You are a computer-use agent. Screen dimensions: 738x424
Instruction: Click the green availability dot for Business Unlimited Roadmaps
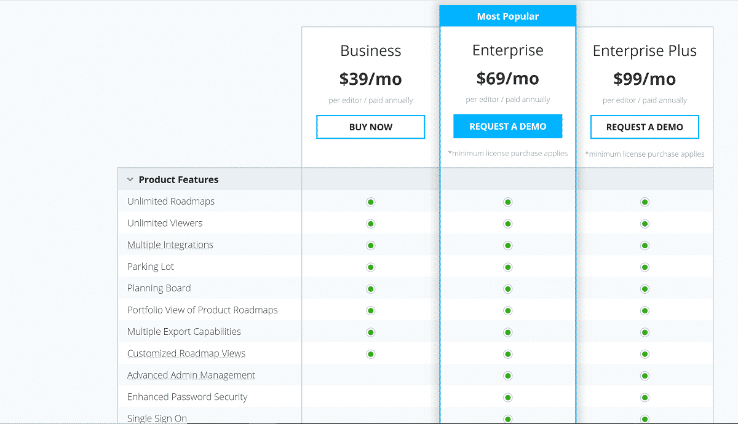tap(370, 202)
